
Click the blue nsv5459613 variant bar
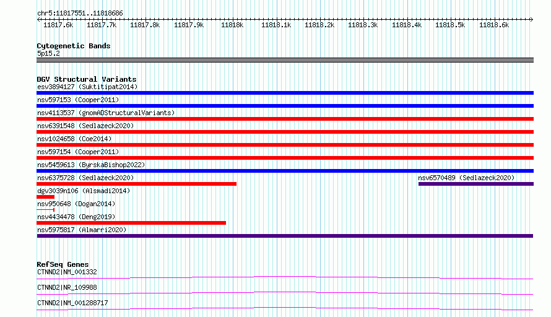[x=285, y=171]
